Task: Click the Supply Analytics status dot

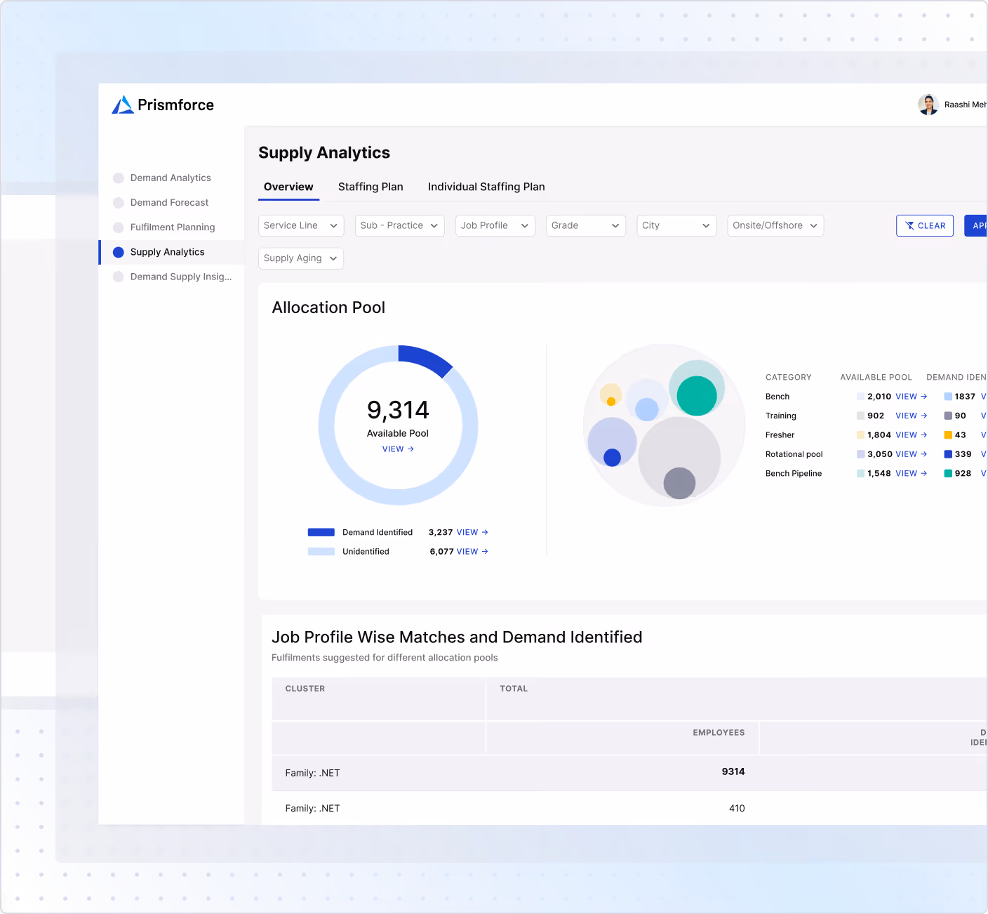Action: (118, 251)
